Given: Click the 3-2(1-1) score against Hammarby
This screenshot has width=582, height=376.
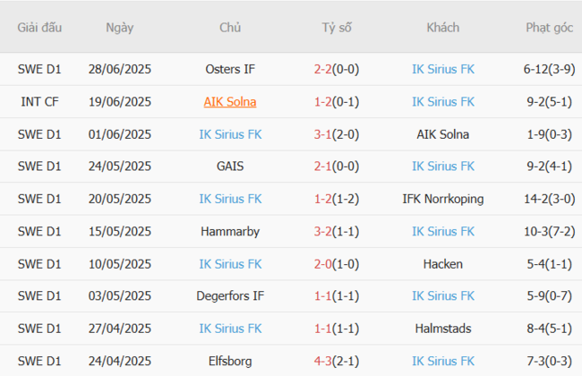Looking at the screenshot, I should pyautogui.click(x=337, y=231).
